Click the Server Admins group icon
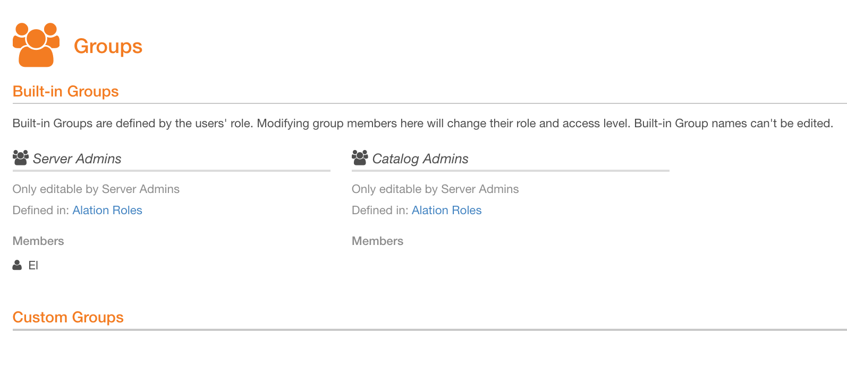This screenshot has height=386, width=847. pyautogui.click(x=21, y=158)
